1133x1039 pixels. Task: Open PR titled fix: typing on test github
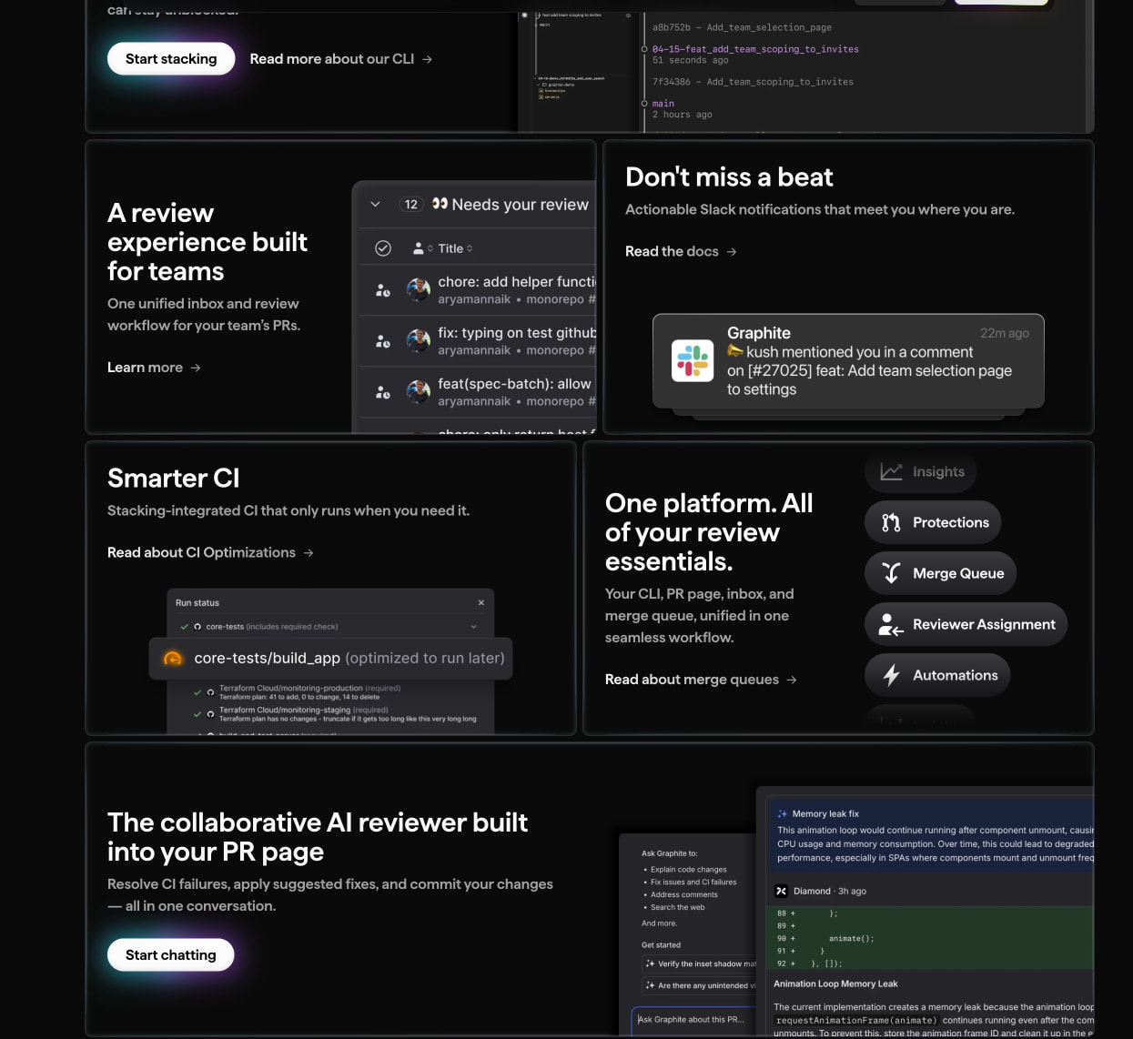517,333
